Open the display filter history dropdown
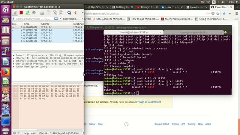 60,19
